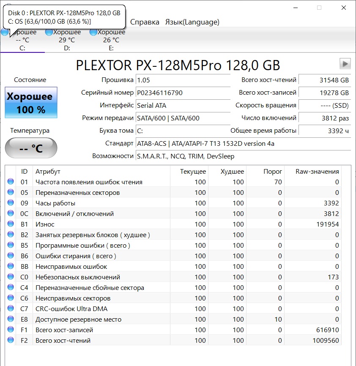The height and width of the screenshot is (366, 356).
Task: Click raw value 191954
Action: [328, 224]
